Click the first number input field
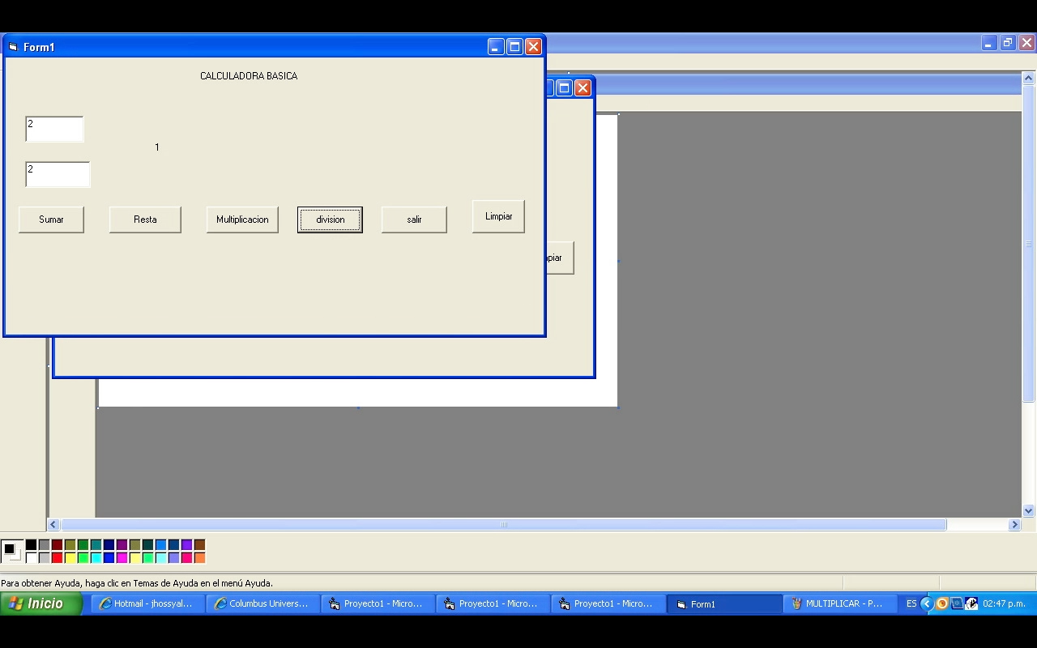 (x=54, y=129)
